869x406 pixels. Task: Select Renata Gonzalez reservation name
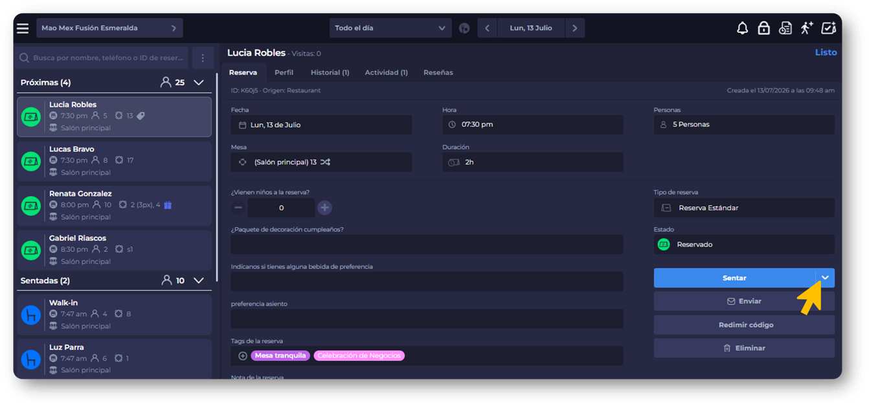point(80,193)
